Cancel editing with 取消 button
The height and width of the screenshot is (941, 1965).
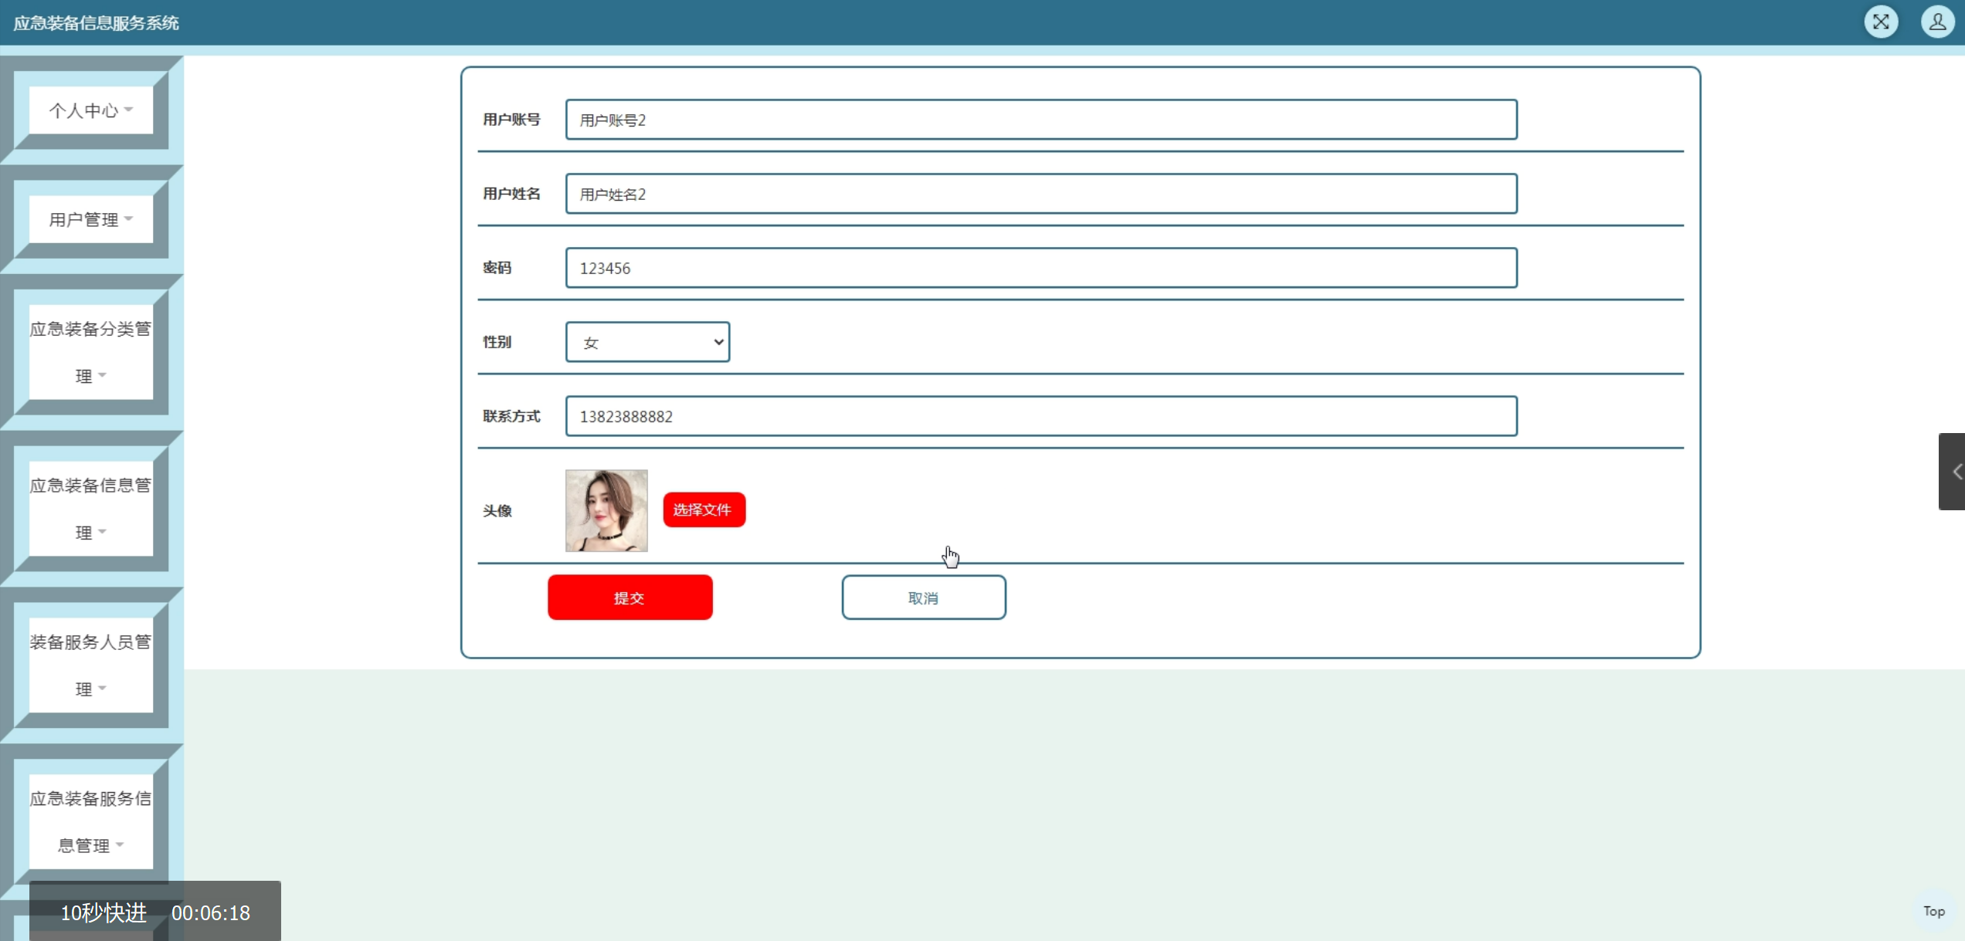(923, 597)
